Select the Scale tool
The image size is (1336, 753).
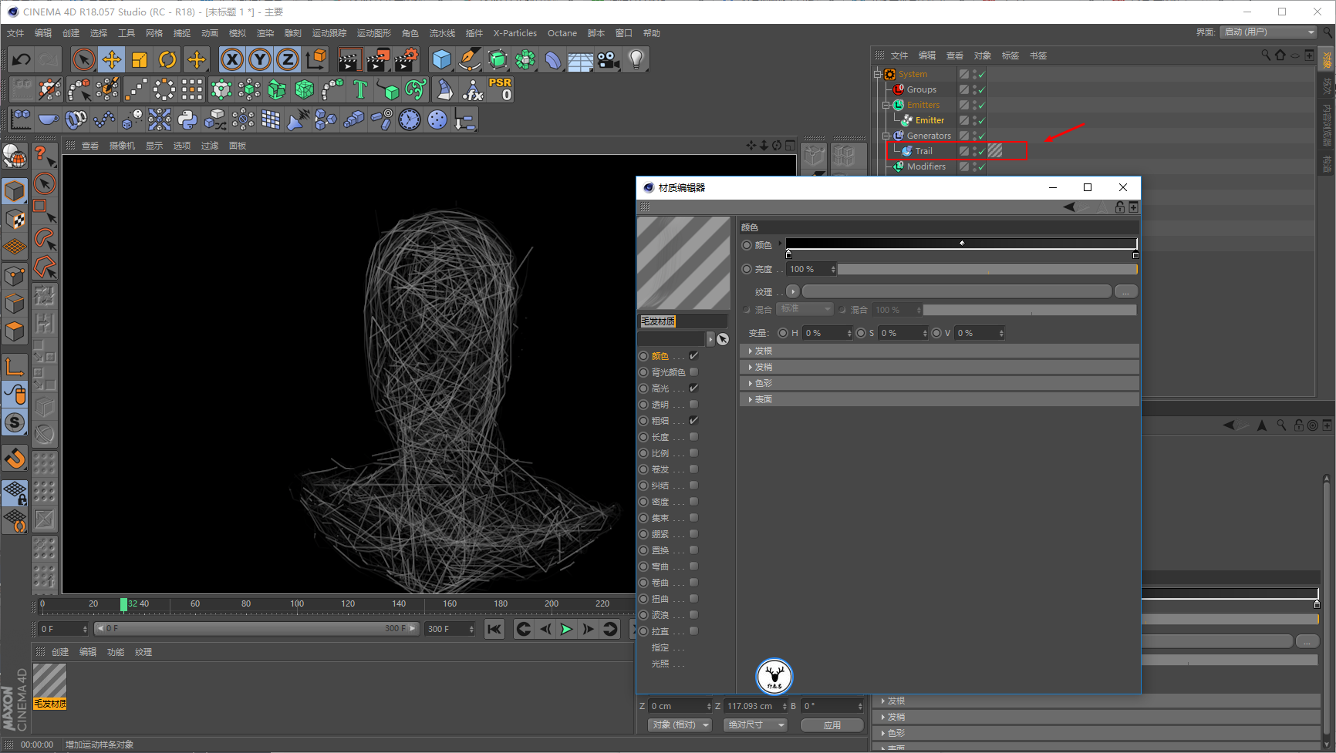[x=140, y=59]
